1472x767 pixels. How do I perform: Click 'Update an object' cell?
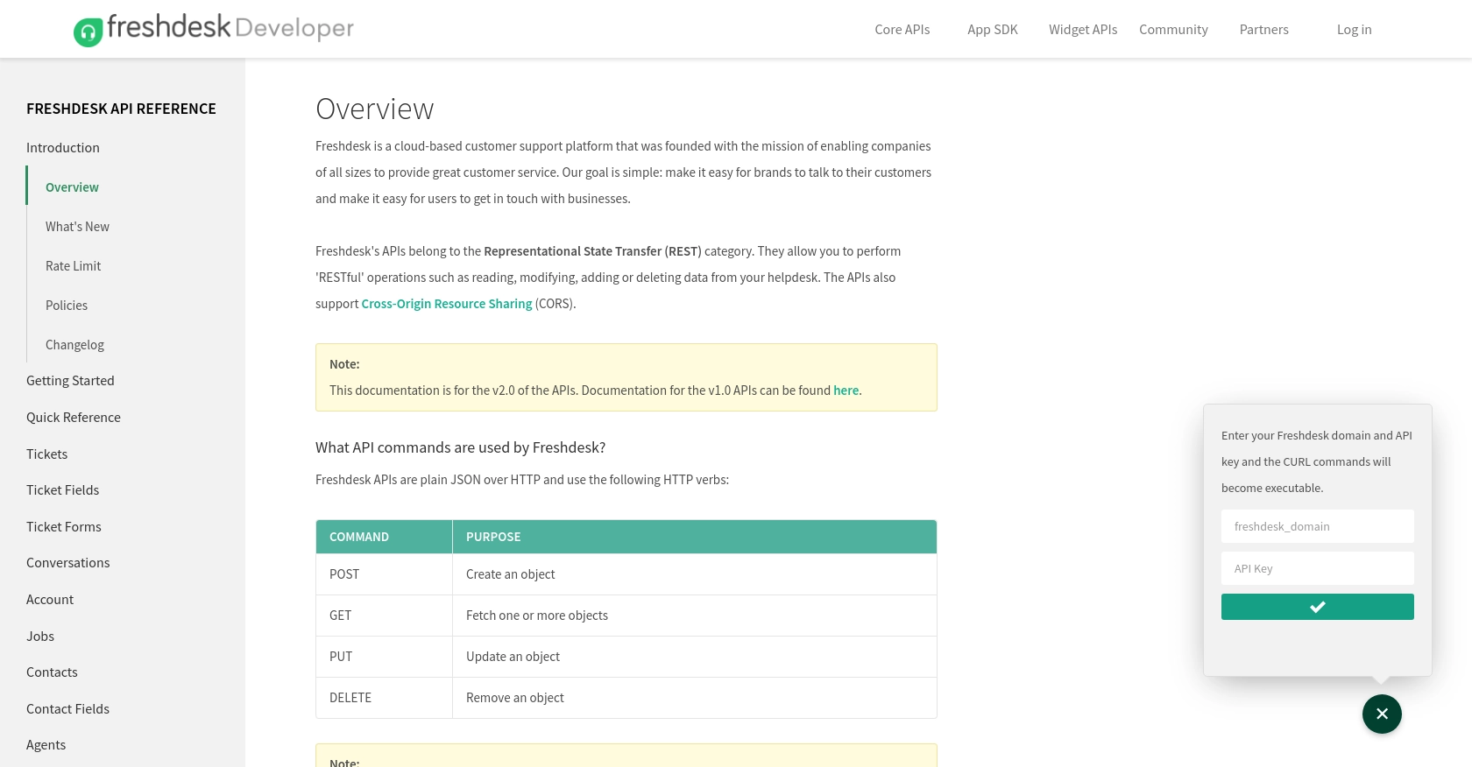695,657
